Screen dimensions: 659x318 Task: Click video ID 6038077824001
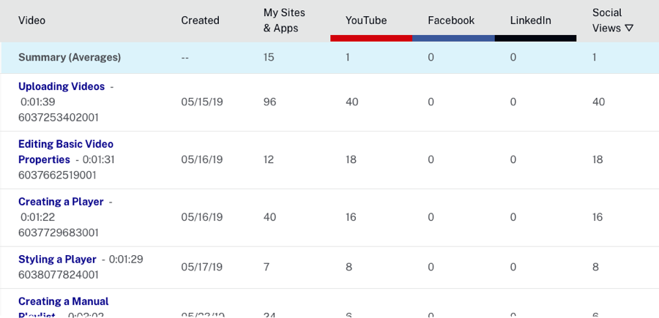(x=59, y=275)
